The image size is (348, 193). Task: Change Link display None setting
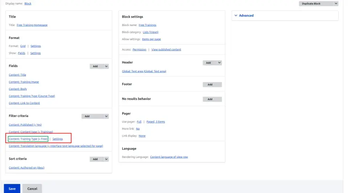142,136
